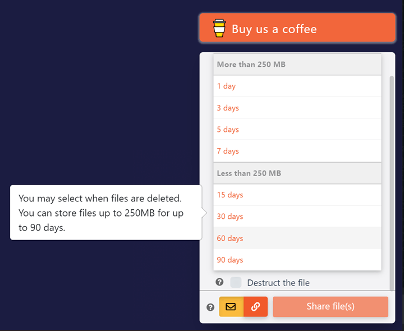
Task: Select the 30 days option
Action: [297, 217]
